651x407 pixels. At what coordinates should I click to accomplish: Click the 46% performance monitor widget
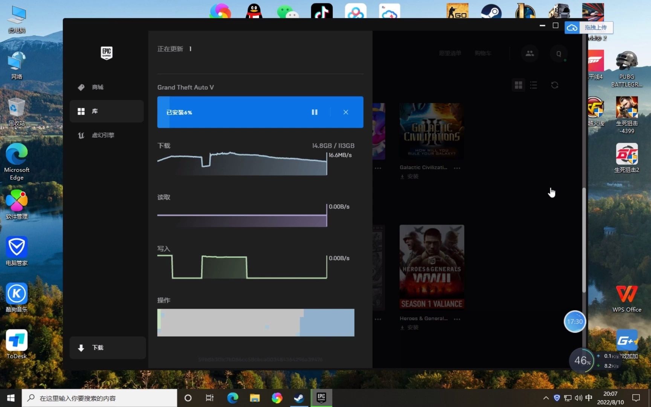click(582, 361)
